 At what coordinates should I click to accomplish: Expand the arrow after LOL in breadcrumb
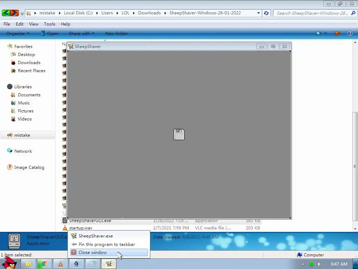[x=134, y=13]
